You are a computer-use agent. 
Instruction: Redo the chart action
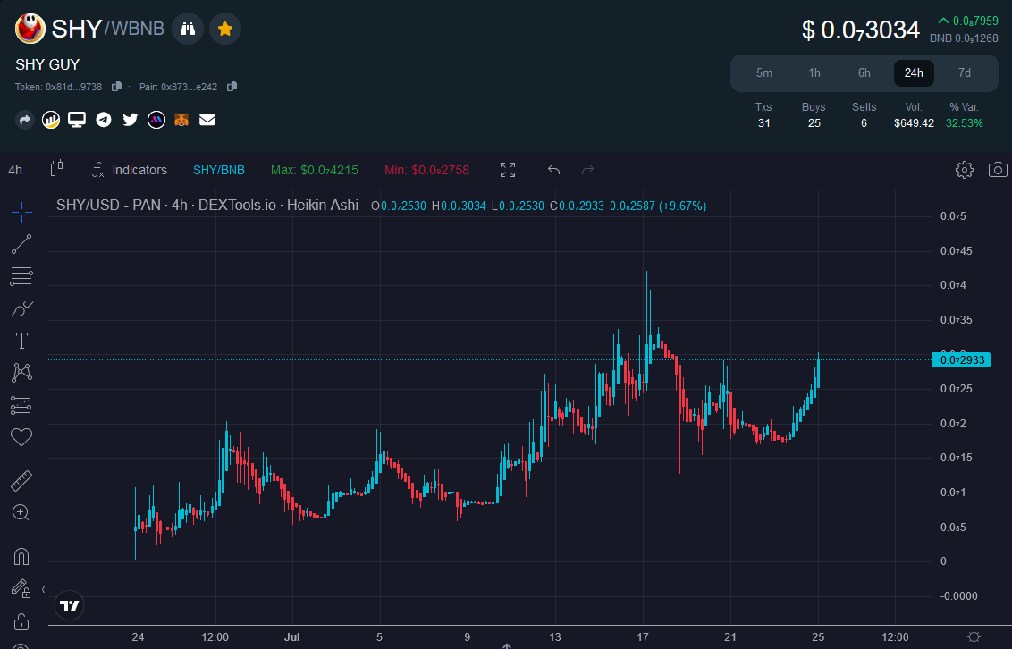point(587,170)
